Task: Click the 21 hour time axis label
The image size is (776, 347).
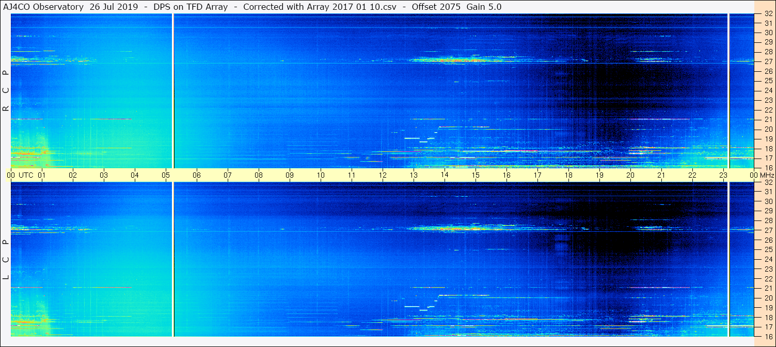Action: pos(661,175)
